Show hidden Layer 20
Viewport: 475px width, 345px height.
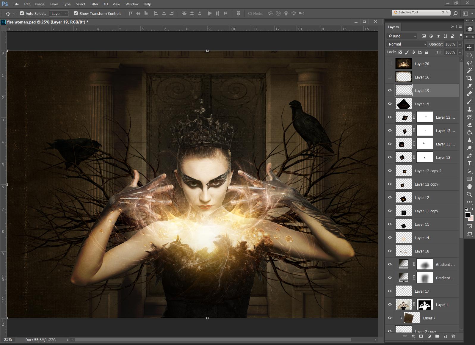390,64
